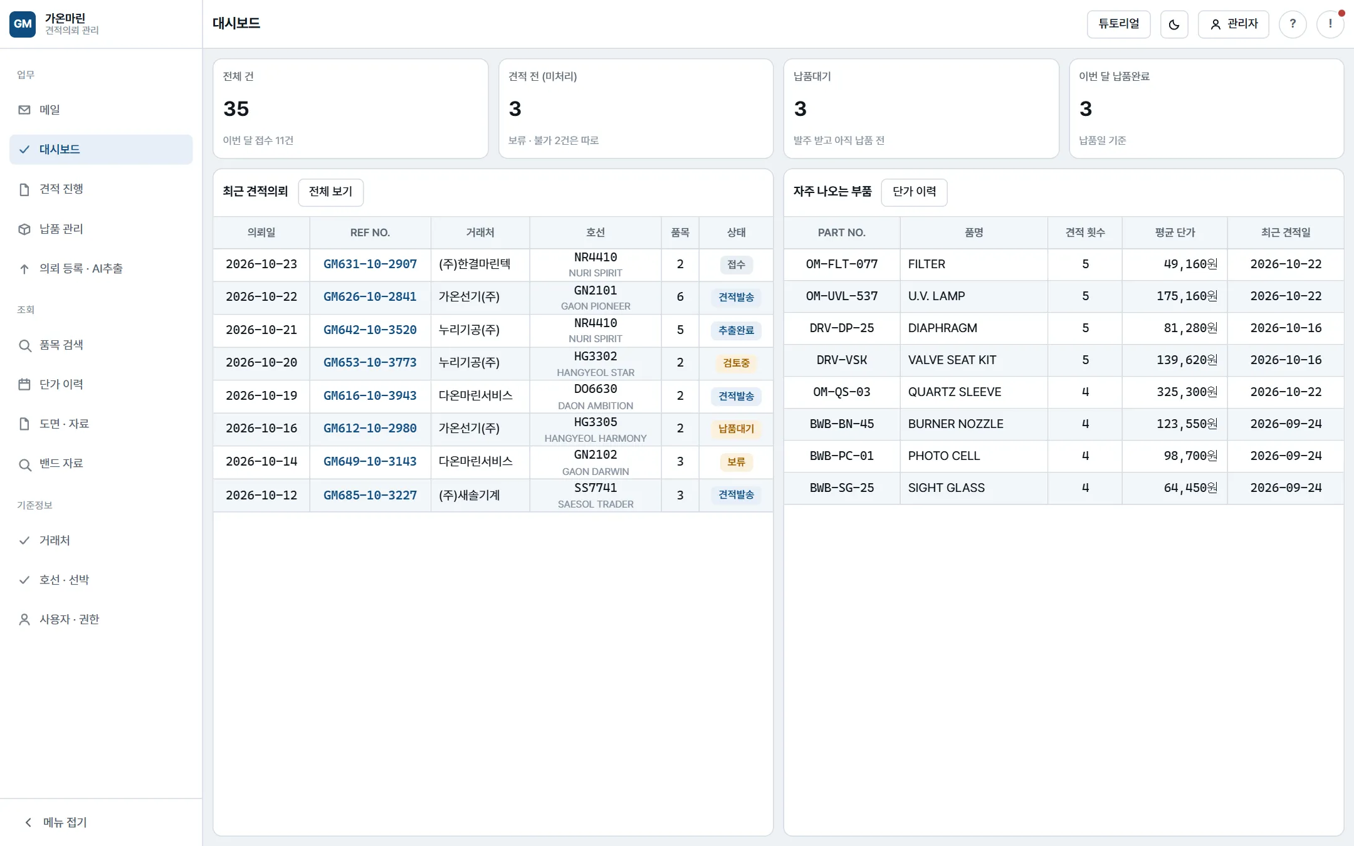
Task: Click the 보류 status badge
Action: (736, 462)
